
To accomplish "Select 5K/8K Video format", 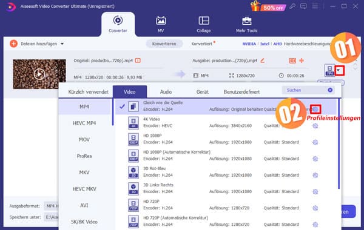I will click(x=84, y=222).
